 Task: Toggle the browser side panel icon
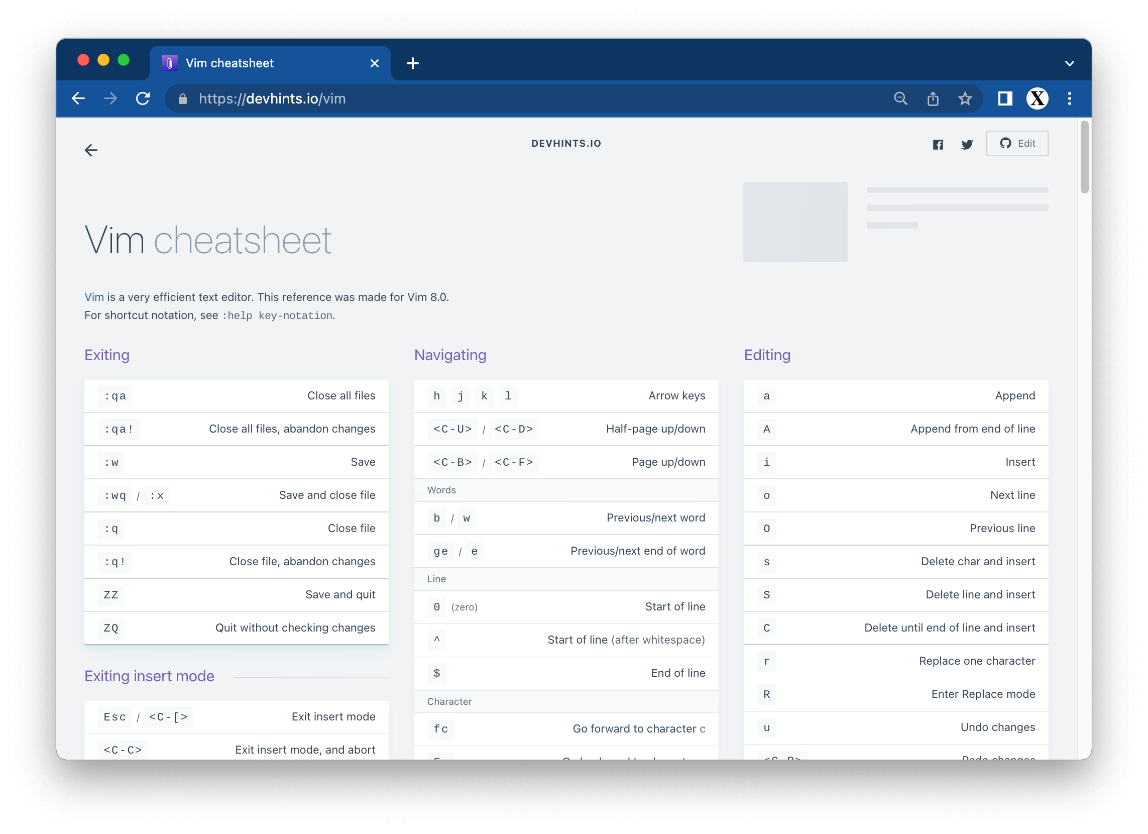click(x=1005, y=98)
